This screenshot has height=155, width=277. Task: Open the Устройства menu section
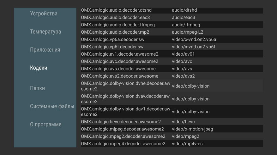point(44,14)
